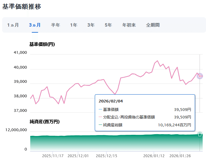206x162 pixels.
Task: Click the square marker on net assets chart
Action: 200,135
